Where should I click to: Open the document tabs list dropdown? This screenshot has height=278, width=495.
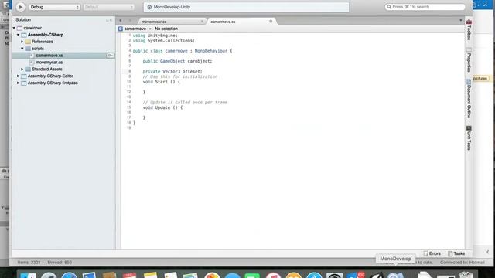click(x=461, y=21)
